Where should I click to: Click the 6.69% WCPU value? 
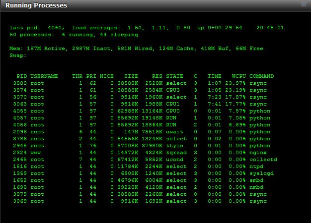pos(237,125)
